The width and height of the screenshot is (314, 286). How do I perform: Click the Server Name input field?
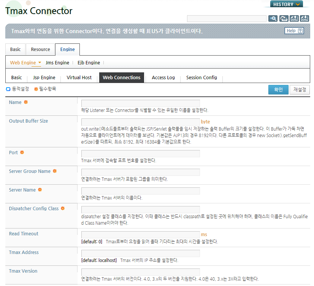pyautogui.click(x=141, y=191)
